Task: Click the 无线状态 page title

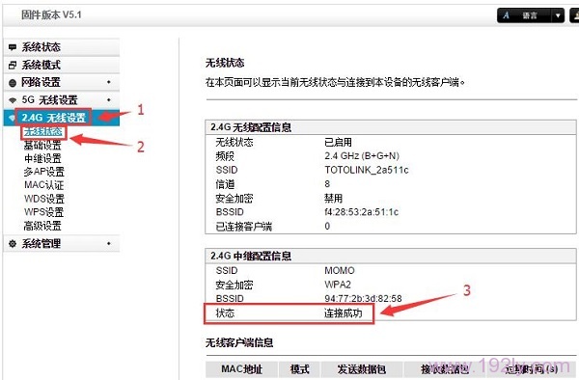Action: (225, 63)
